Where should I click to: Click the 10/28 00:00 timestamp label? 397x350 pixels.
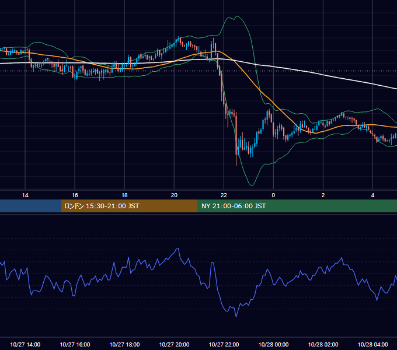(x=273, y=344)
